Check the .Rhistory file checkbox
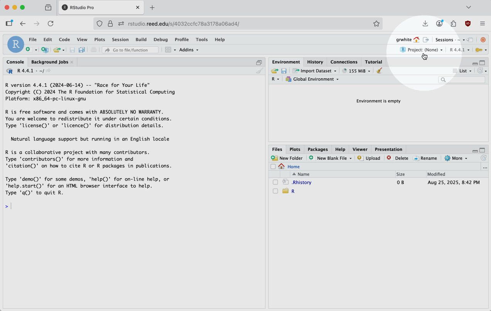The width and height of the screenshot is (491, 311). pos(275,182)
